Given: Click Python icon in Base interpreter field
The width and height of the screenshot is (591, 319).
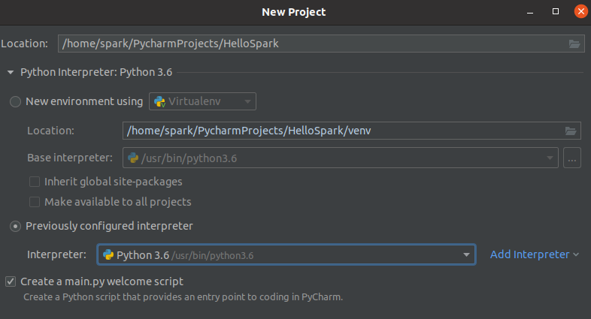Looking at the screenshot, I should (133, 158).
